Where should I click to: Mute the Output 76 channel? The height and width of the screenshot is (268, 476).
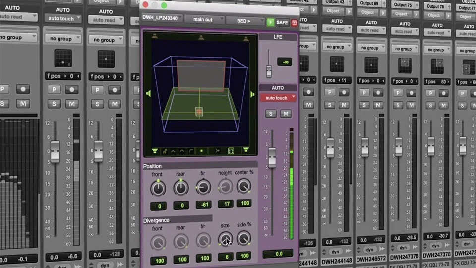[443, 105]
